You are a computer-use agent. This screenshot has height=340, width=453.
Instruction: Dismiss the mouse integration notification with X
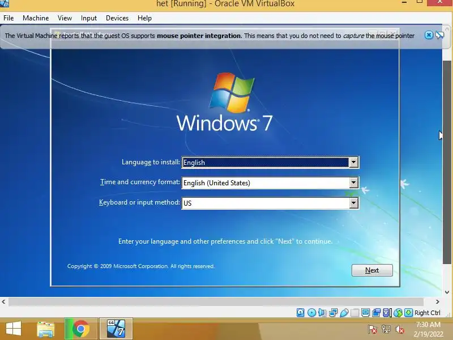[429, 35]
